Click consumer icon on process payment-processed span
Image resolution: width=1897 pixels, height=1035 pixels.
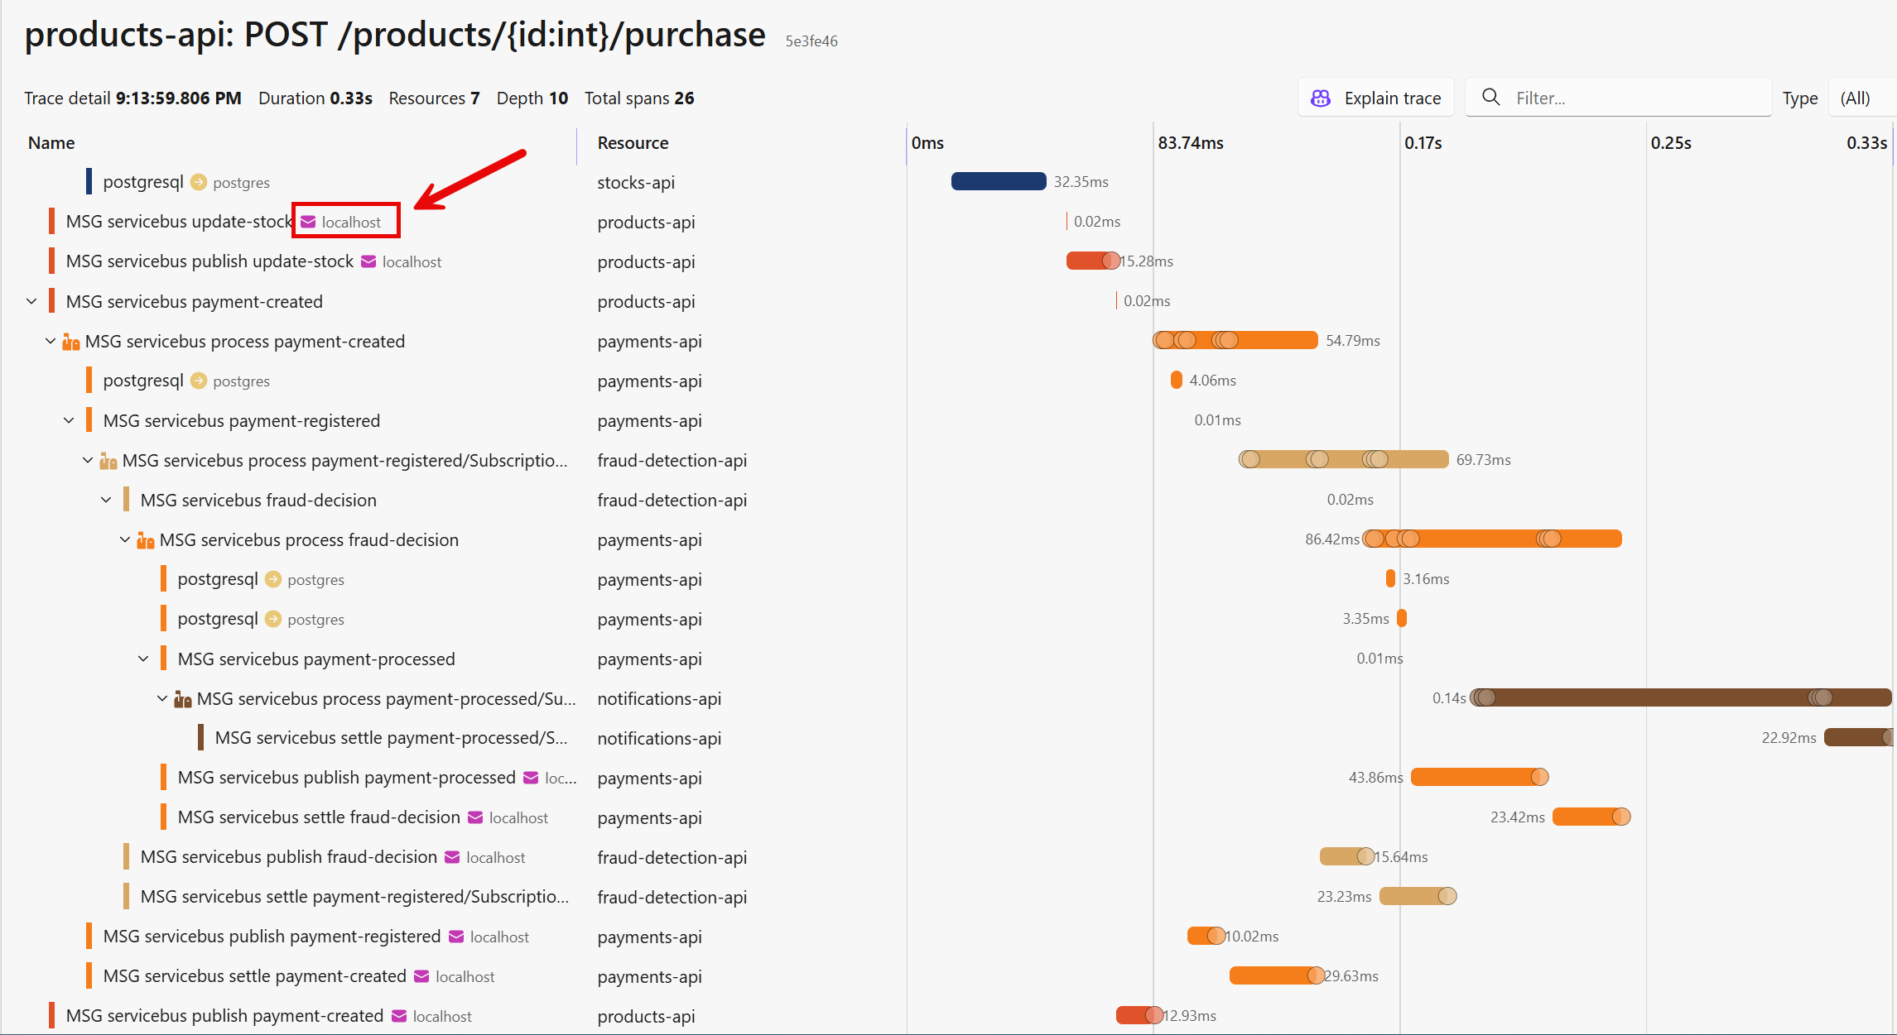(183, 699)
